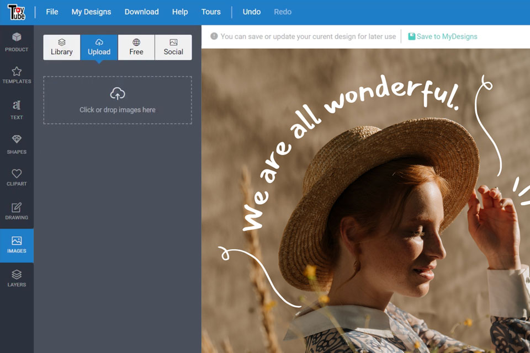Open the Help menu
This screenshot has width=530, height=353.
[x=180, y=12]
